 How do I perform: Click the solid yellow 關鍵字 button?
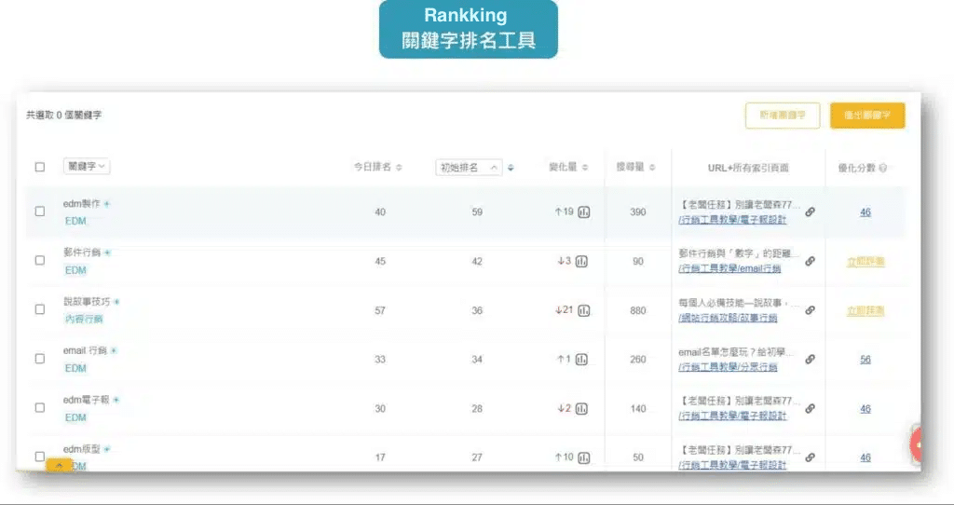point(866,116)
